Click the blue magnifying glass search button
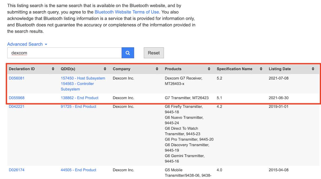This screenshot has height=179, width=321. coord(128,53)
